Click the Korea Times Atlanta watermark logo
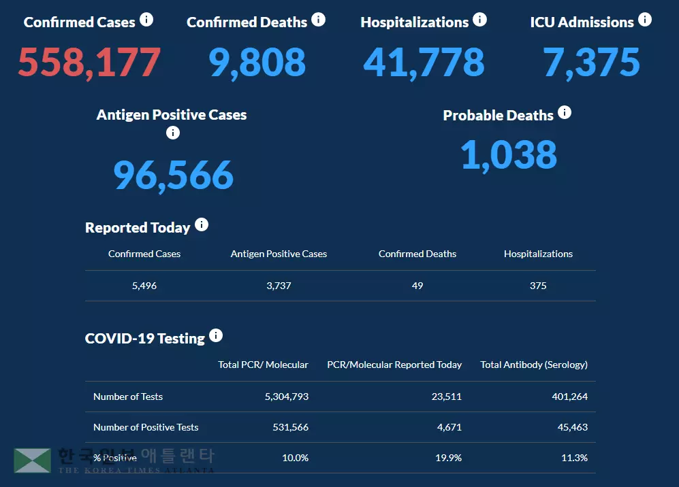 pyautogui.click(x=33, y=460)
